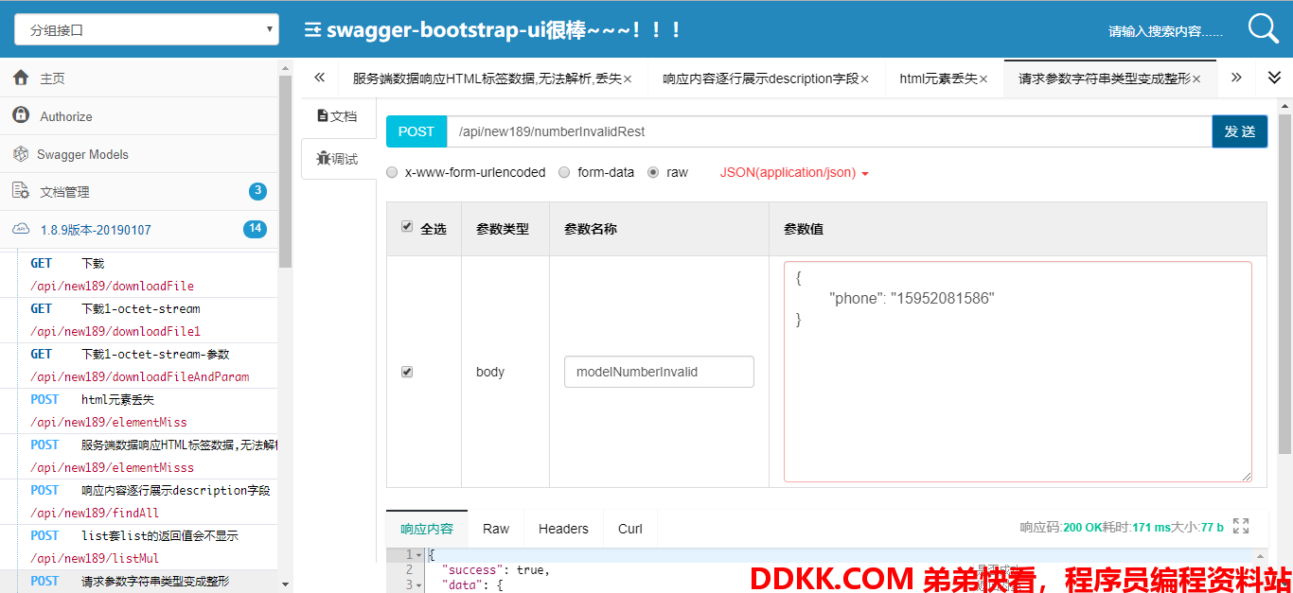Close the 请求参数字符串类型变成整形 tab
This screenshot has width=1293, height=593.
click(x=1196, y=79)
